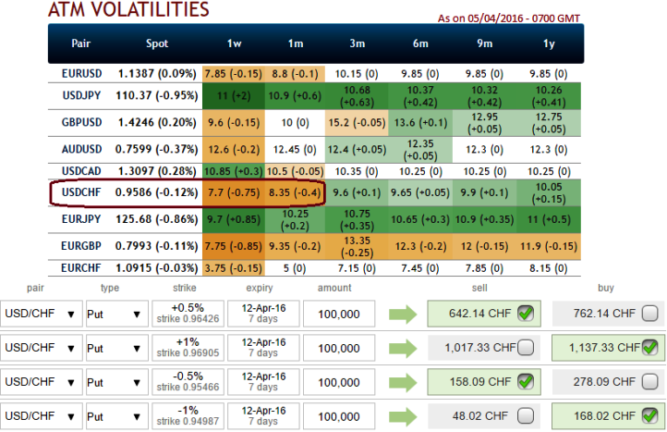This screenshot has width=667, height=432.
Task: Click the green arrow in the +1% strike row
Action: pos(405,350)
